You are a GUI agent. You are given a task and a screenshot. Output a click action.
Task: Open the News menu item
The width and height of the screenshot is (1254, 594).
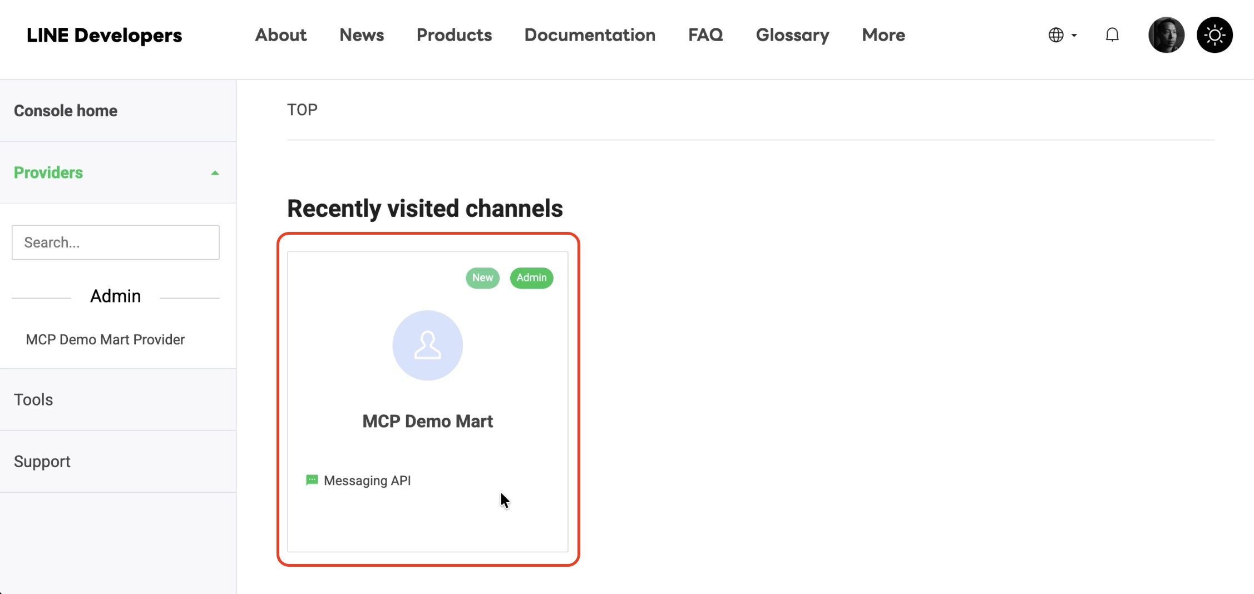pyautogui.click(x=362, y=35)
